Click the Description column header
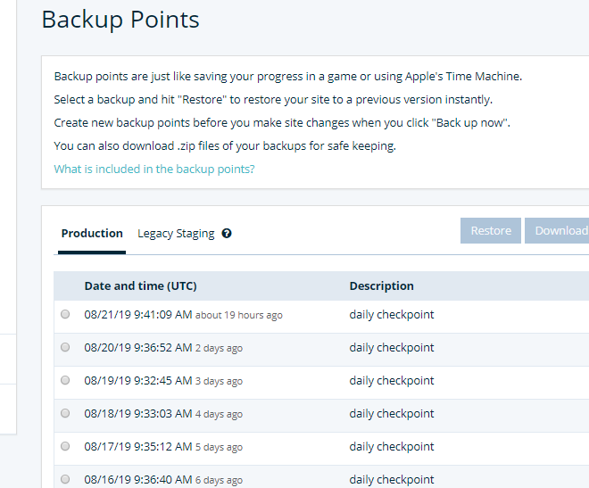Viewport: 589px width, 488px height. 381,286
